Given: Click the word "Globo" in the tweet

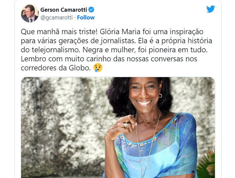Looking at the screenshot, I should tap(79, 68).
